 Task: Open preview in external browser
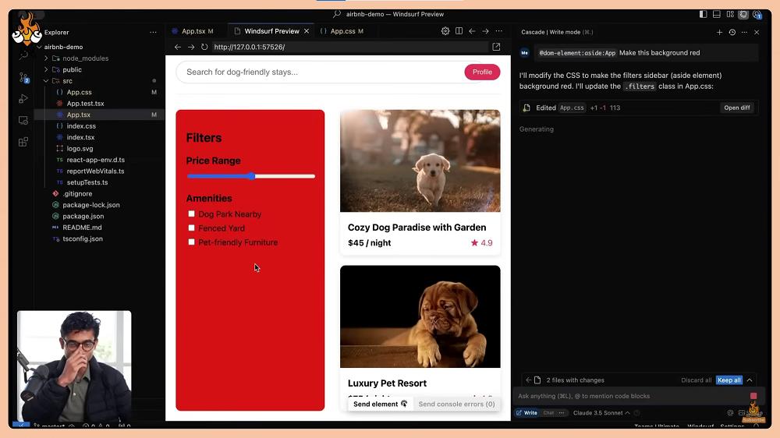496,47
